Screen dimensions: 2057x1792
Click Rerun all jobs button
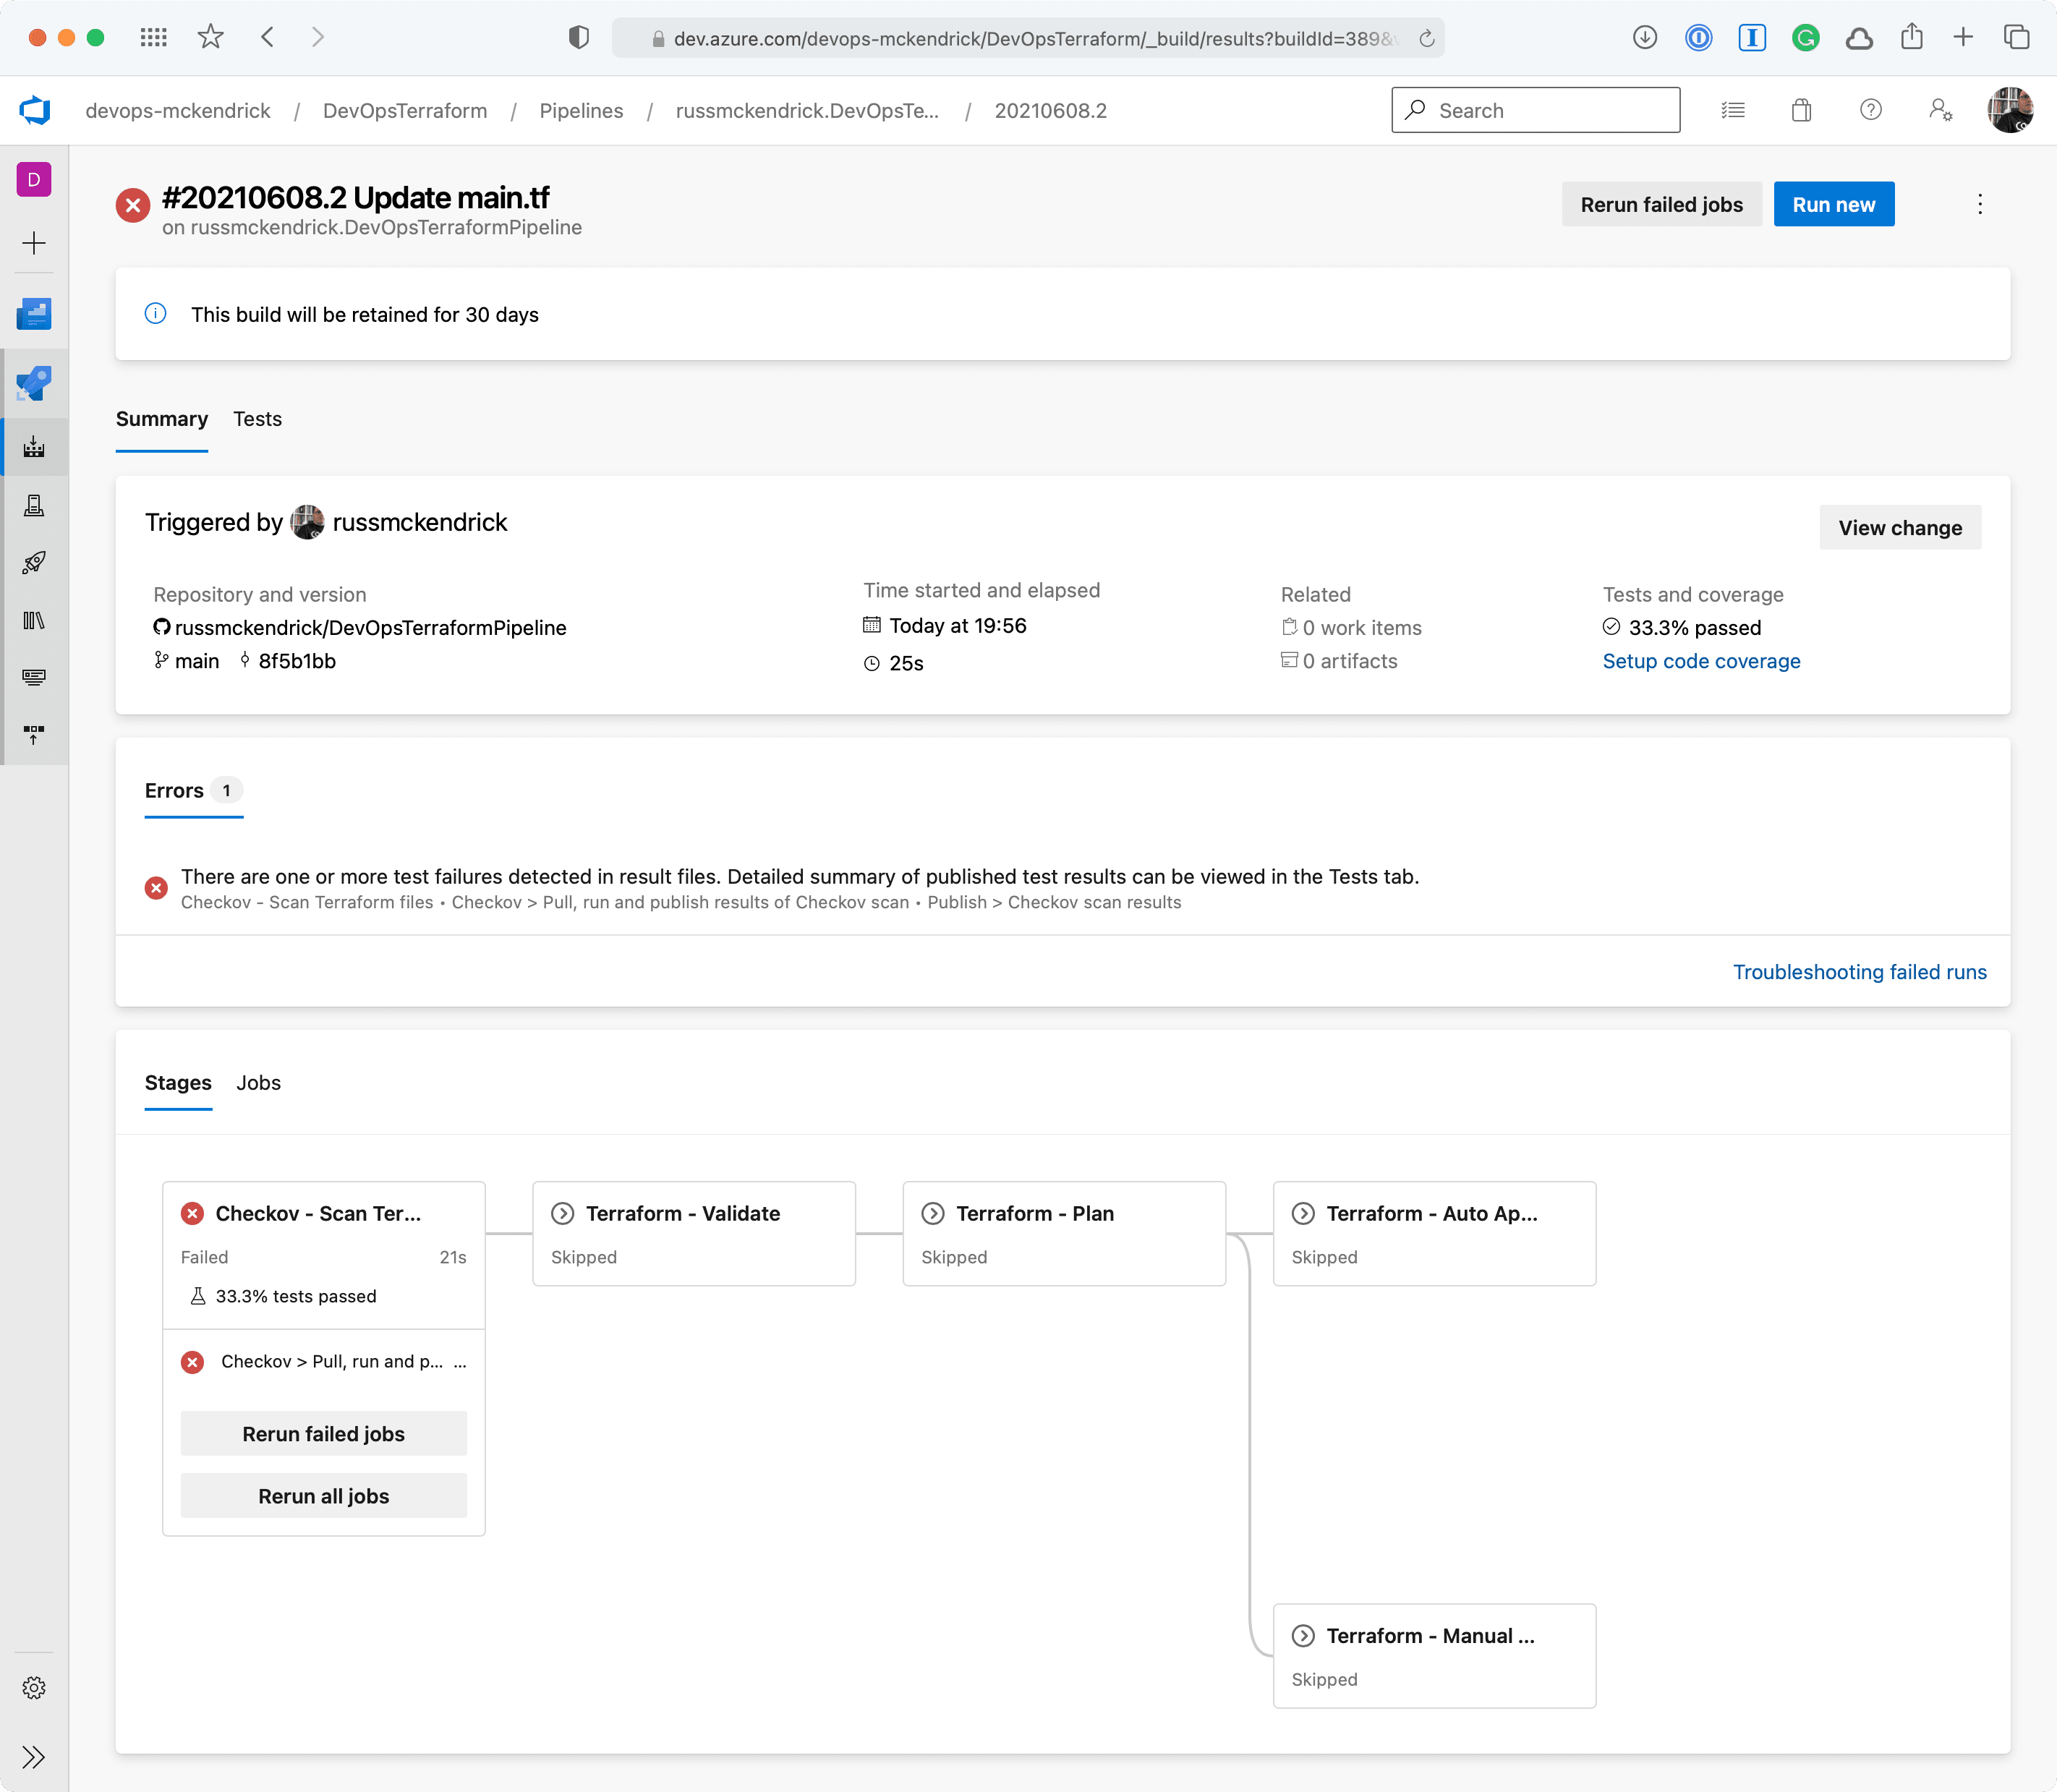(x=323, y=1496)
